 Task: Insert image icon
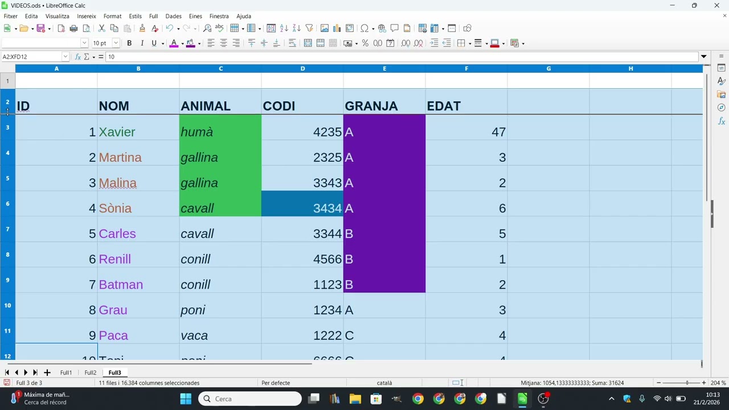coord(325,28)
